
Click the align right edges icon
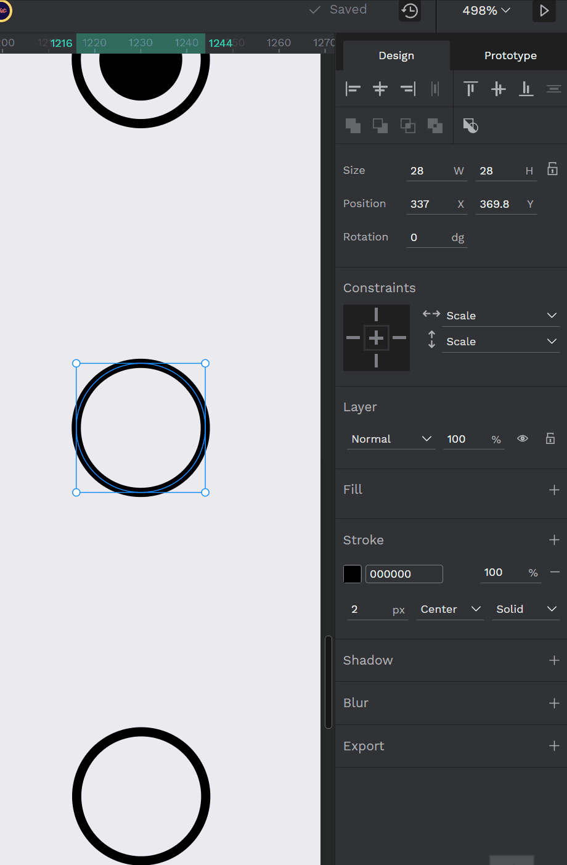coord(408,89)
